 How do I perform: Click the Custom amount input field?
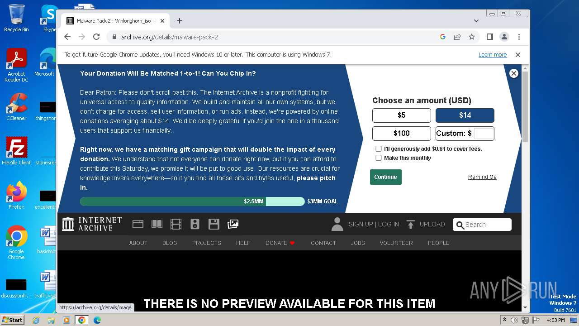pos(484,134)
